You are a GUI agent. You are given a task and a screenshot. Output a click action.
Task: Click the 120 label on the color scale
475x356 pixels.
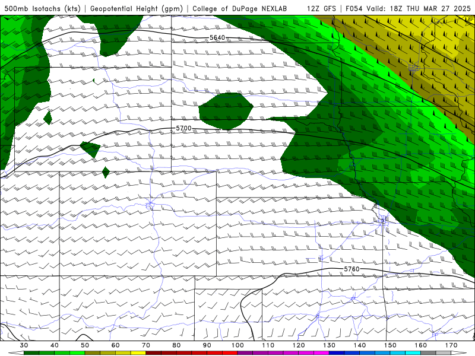click(299, 345)
